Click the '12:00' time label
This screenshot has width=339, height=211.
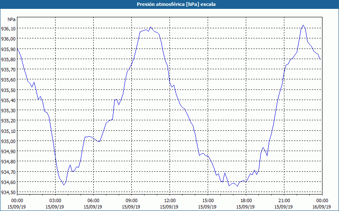coord(170,201)
